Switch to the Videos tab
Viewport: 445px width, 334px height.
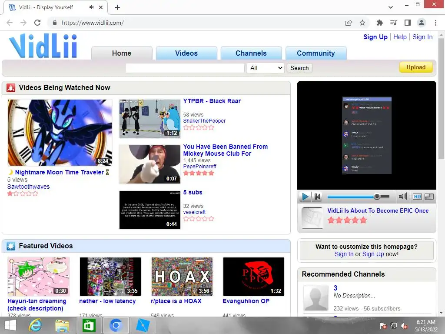click(x=186, y=53)
